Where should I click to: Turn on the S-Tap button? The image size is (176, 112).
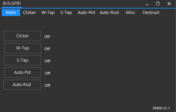point(22,60)
